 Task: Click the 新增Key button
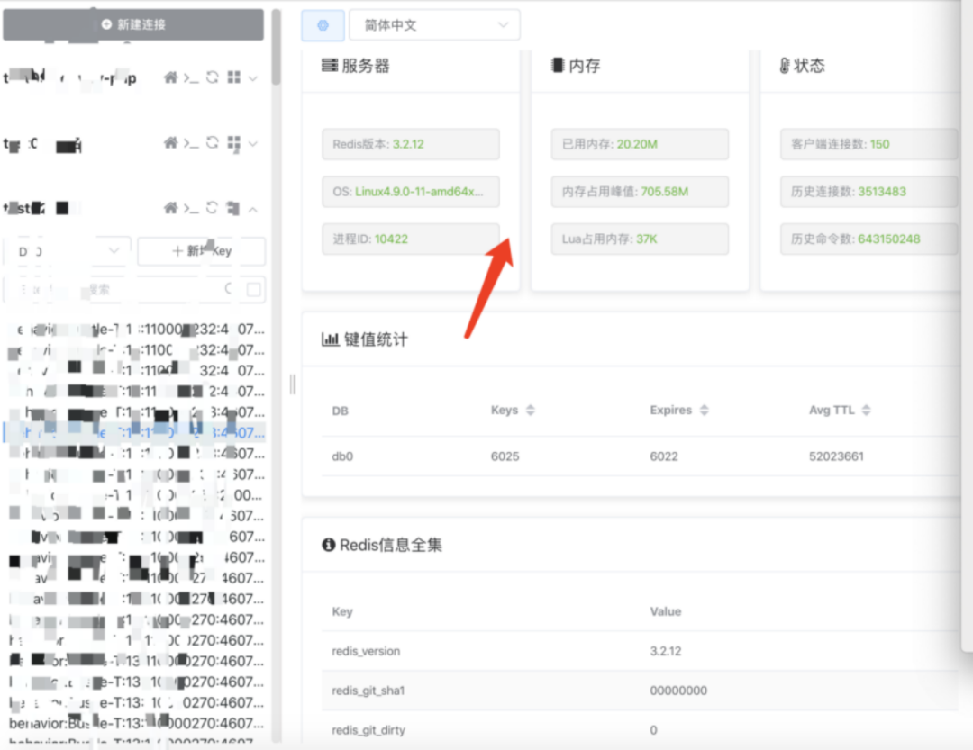201,251
